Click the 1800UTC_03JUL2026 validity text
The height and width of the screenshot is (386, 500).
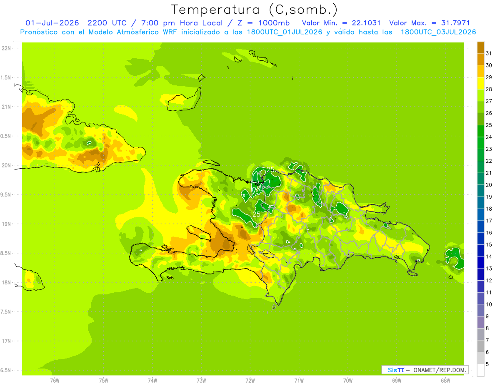[x=438, y=32]
